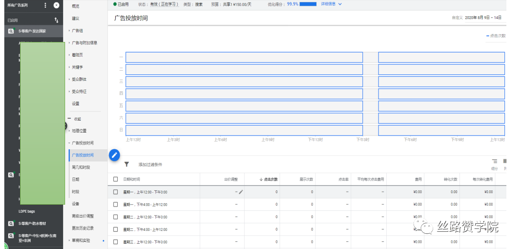Click the 出价调整 column header

[231, 179]
